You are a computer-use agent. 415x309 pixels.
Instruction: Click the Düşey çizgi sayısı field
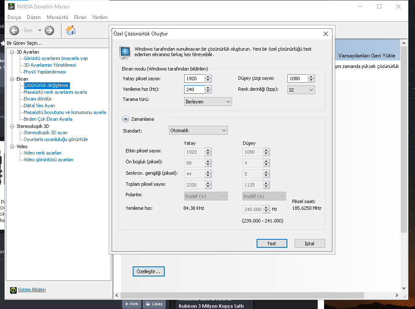tap(298, 79)
